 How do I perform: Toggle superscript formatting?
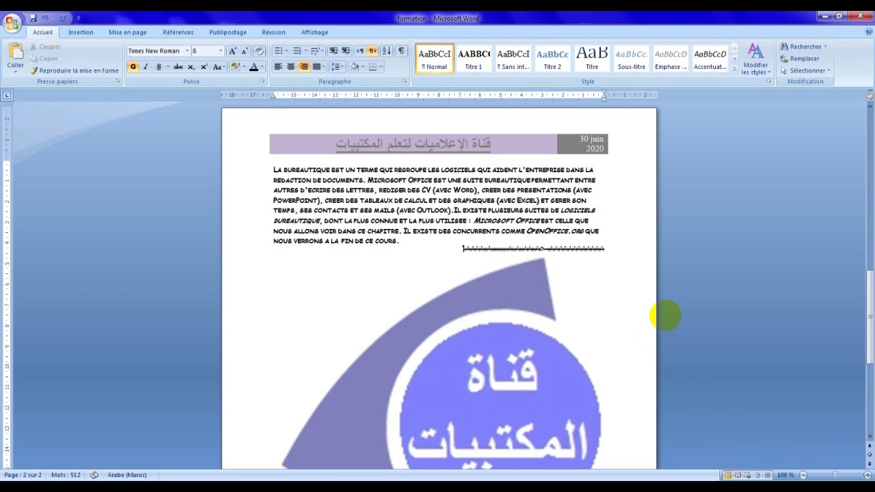204,66
